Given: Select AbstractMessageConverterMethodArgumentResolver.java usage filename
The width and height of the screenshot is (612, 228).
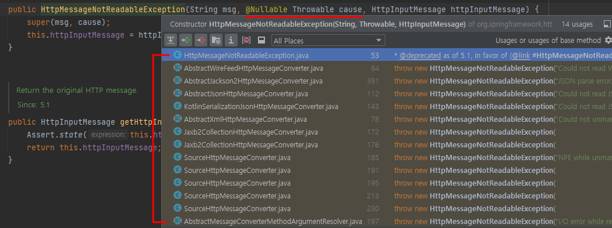Looking at the screenshot, I should tap(273, 222).
